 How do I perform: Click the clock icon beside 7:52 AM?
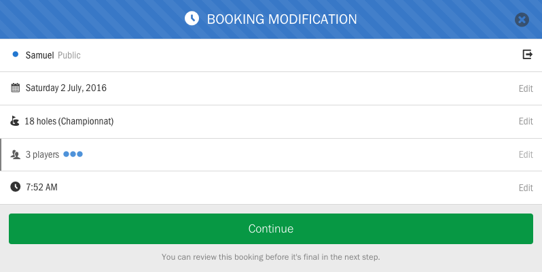click(x=15, y=187)
